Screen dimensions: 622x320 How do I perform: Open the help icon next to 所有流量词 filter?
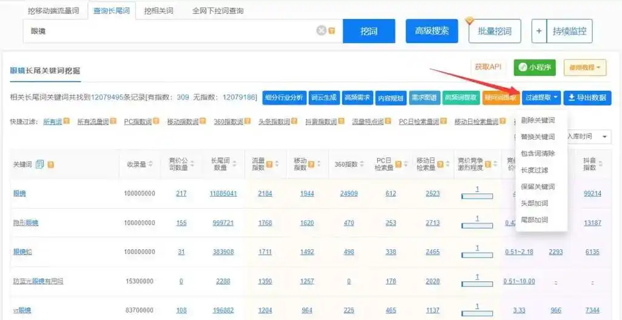click(x=113, y=121)
